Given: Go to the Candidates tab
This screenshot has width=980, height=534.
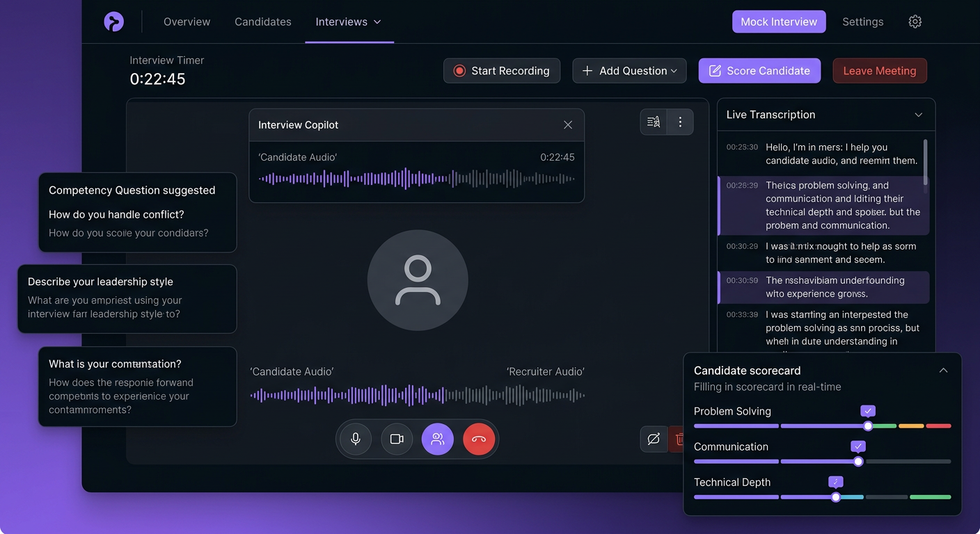Looking at the screenshot, I should tap(263, 22).
